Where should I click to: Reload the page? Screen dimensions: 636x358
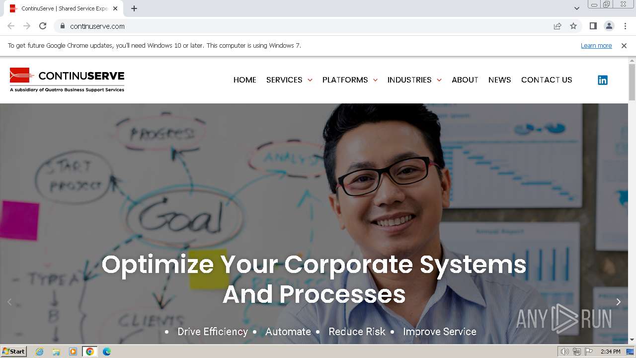click(43, 26)
